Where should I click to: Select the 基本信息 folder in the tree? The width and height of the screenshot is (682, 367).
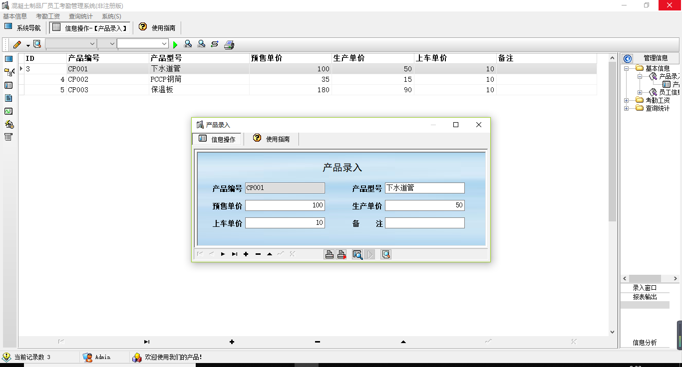(x=658, y=68)
